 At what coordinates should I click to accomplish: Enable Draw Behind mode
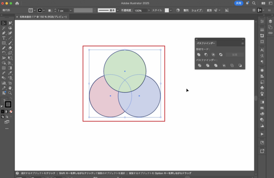pos(7,117)
